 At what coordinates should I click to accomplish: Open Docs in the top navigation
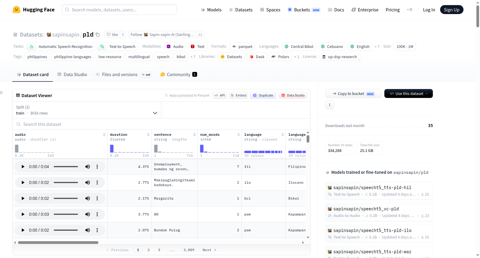(x=336, y=10)
